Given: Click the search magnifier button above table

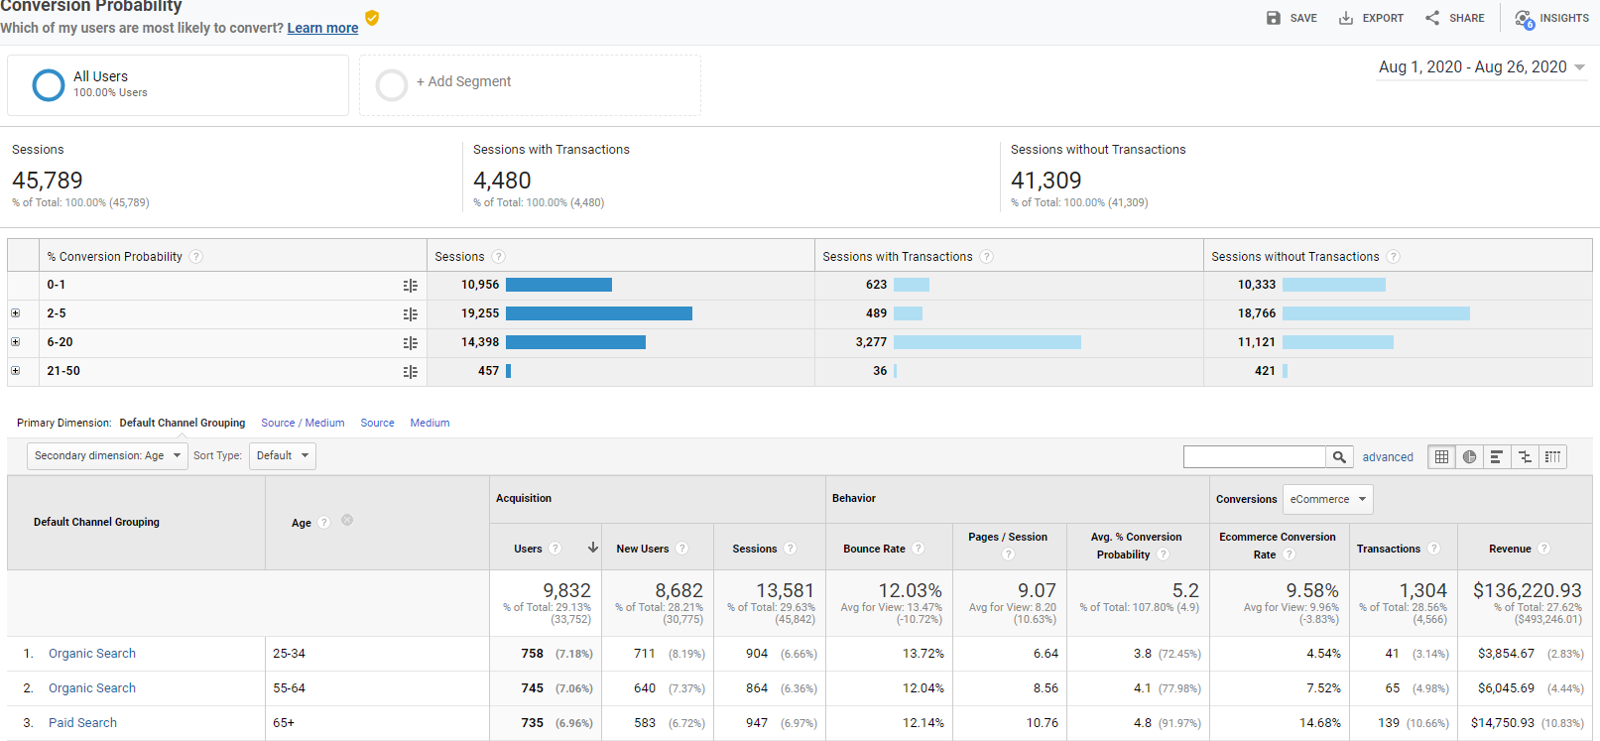Looking at the screenshot, I should tap(1339, 456).
